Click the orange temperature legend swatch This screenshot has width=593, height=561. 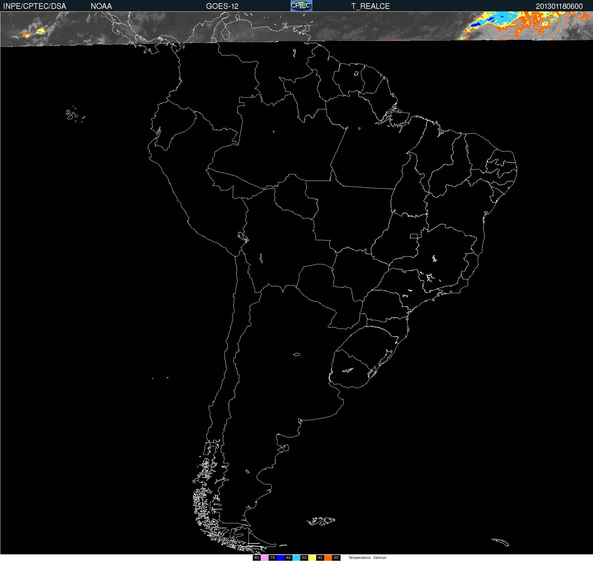(x=328, y=558)
